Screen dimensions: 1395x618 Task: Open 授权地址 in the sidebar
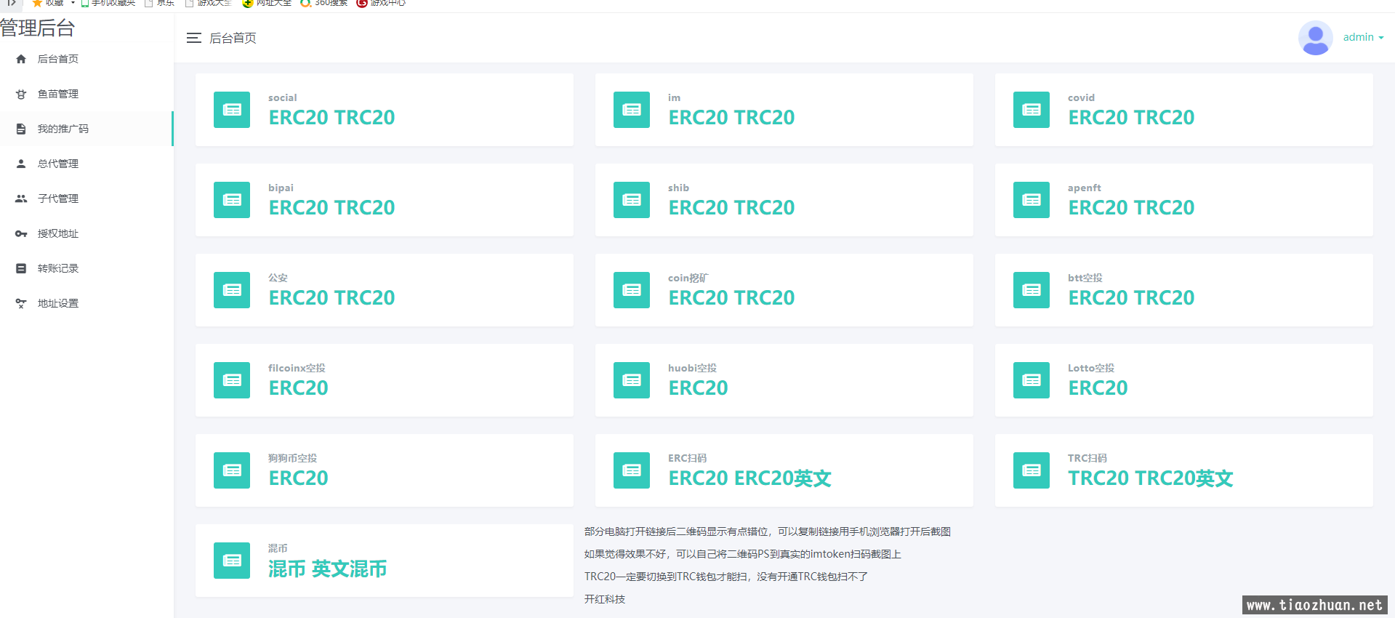pos(87,233)
